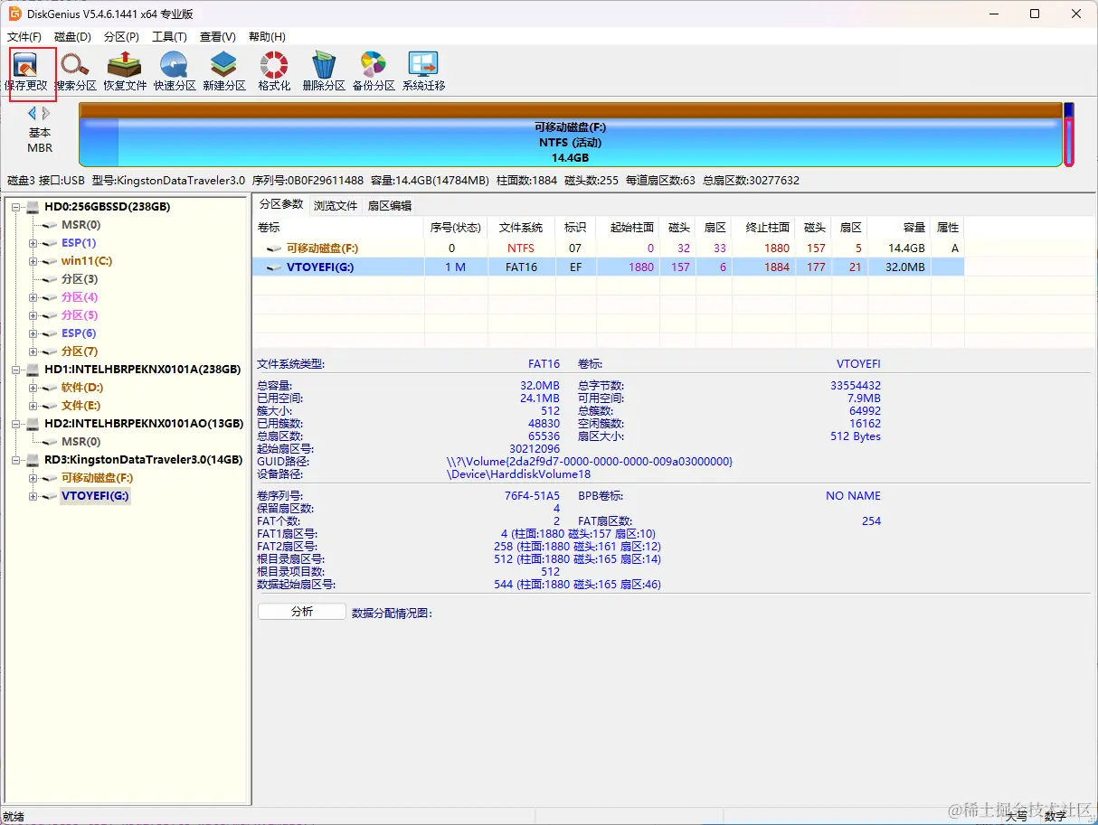This screenshot has height=825, width=1098.
Task: Select the 可移动磁盘(F:) row in partition table
Action: [608, 248]
